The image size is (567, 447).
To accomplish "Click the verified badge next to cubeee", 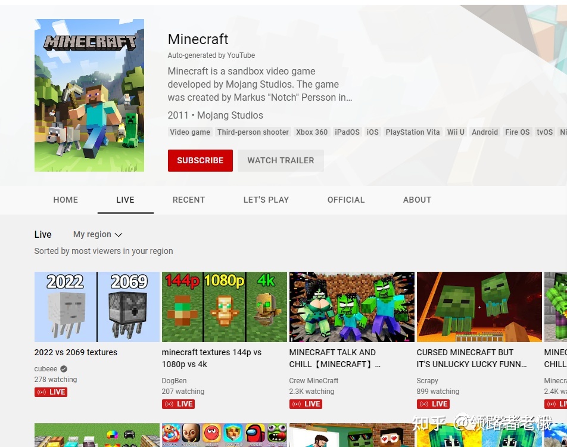I will [64, 369].
